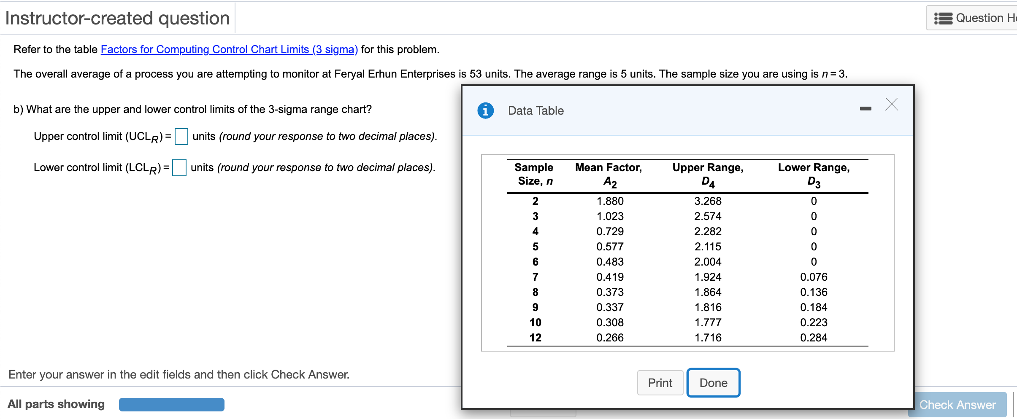Image resolution: width=1017 pixels, height=419 pixels.
Task: Click the All parts showing label
Action: (x=56, y=404)
